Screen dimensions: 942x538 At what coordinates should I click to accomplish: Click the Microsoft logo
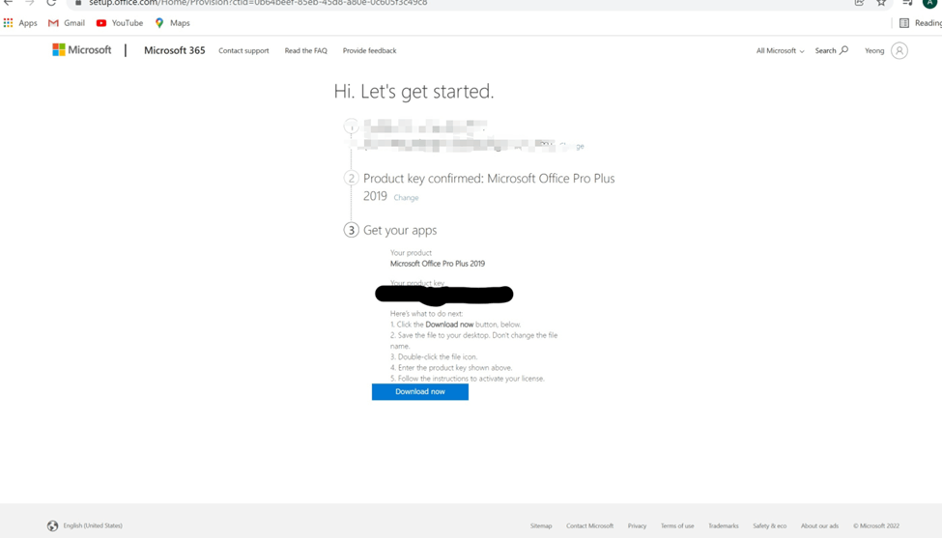(x=82, y=50)
